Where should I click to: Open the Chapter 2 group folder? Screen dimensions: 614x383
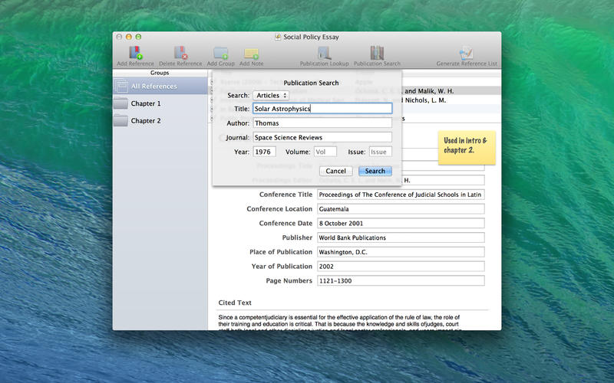point(146,121)
